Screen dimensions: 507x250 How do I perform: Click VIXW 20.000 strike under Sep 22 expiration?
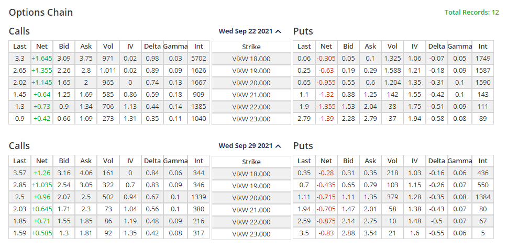(251, 83)
